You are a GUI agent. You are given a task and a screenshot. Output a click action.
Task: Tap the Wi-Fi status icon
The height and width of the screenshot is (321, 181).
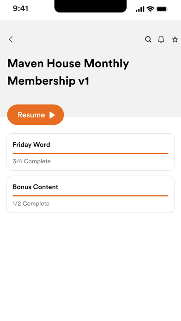[150, 9]
